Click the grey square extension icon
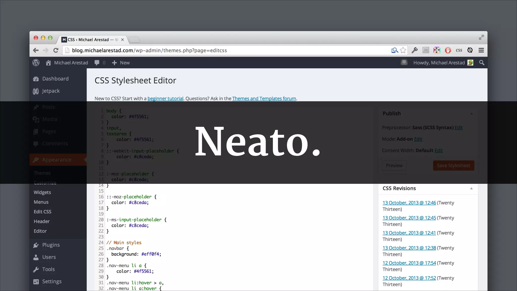517x291 pixels. click(426, 50)
